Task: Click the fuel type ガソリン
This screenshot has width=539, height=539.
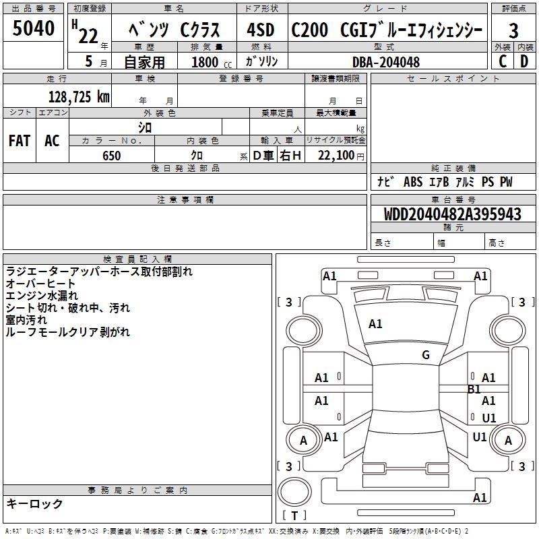Action: click(x=261, y=61)
